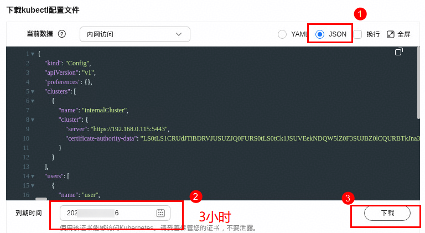Screen dimensions: 425x233
Task: Click line number 10 in gutter
Action: pyautogui.click(x=26, y=138)
